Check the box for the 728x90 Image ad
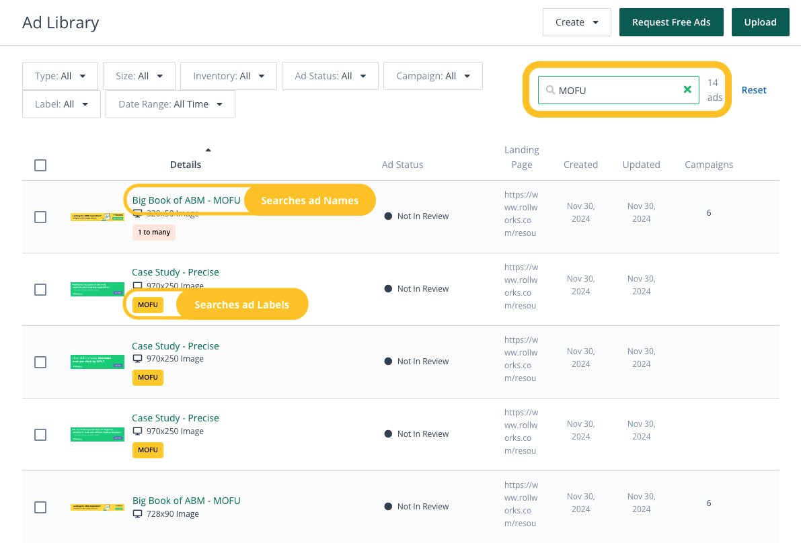The height and width of the screenshot is (543, 801). 40,507
